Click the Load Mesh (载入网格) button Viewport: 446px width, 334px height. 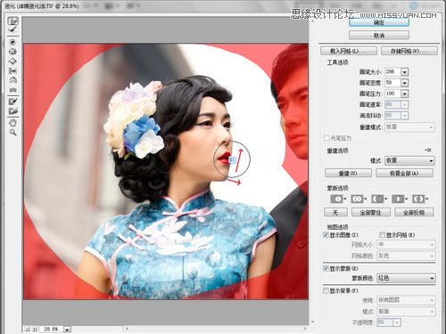point(349,51)
